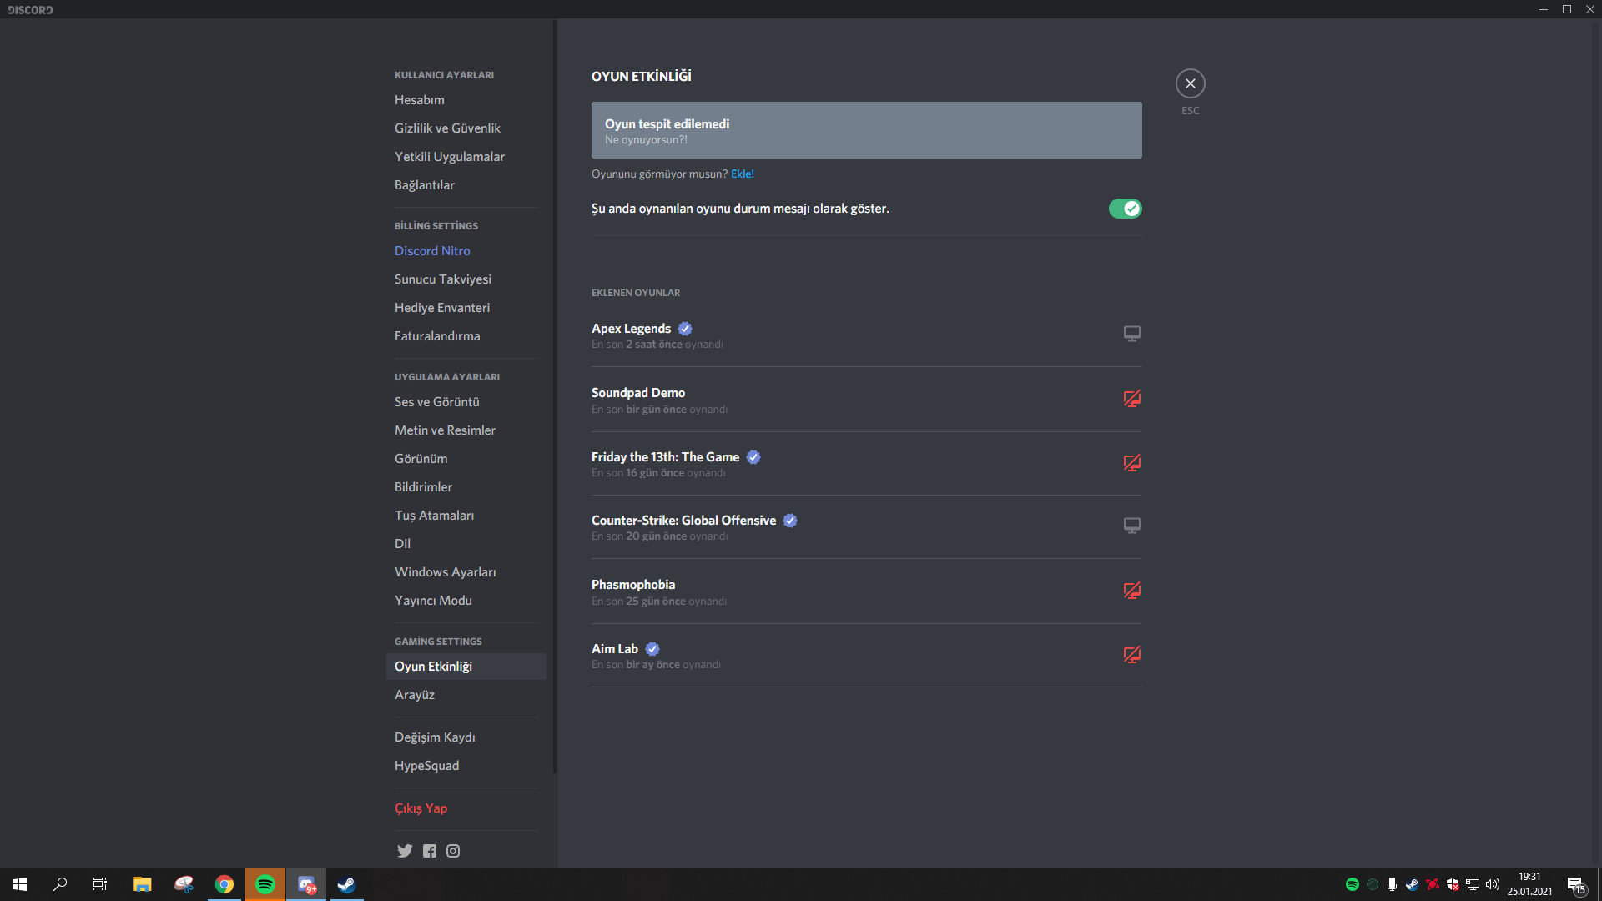Open Yetkili Uygulamalar settings
Screen dimensions: 1602x901
[x=466, y=157]
